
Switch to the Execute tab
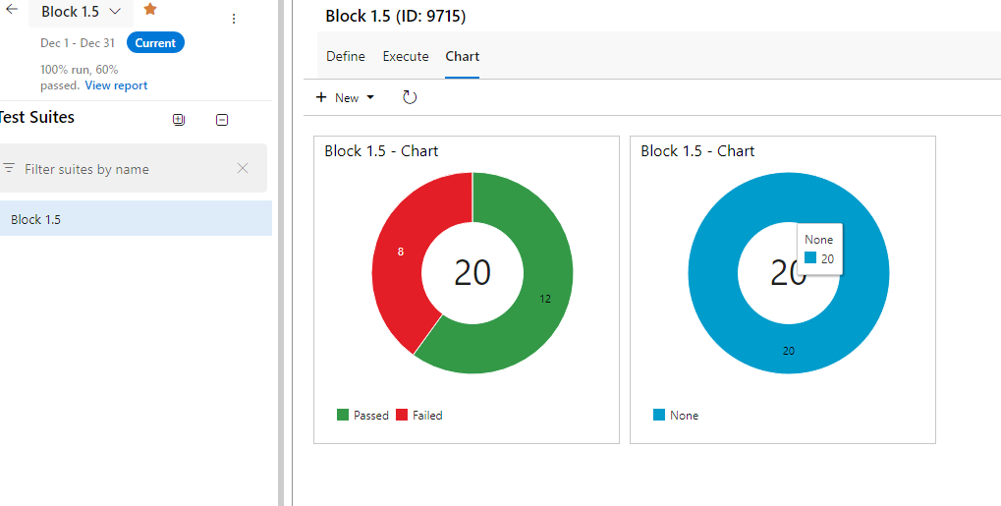click(406, 56)
